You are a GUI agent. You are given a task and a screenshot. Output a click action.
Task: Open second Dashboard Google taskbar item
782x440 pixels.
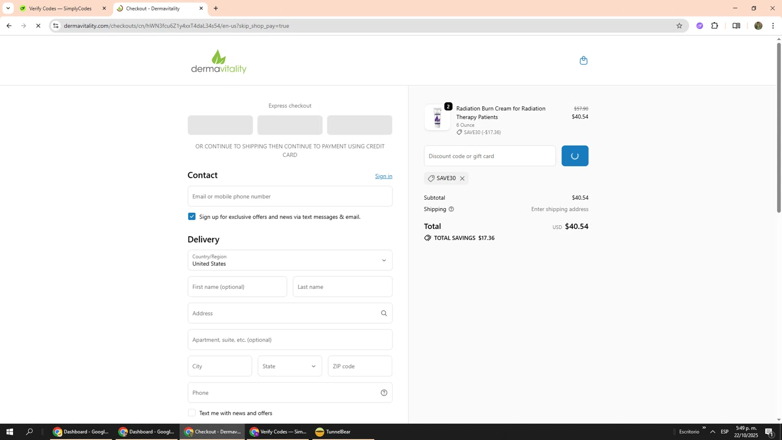(146, 432)
